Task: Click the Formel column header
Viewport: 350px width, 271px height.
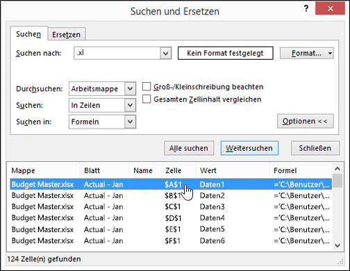Action: click(301, 170)
